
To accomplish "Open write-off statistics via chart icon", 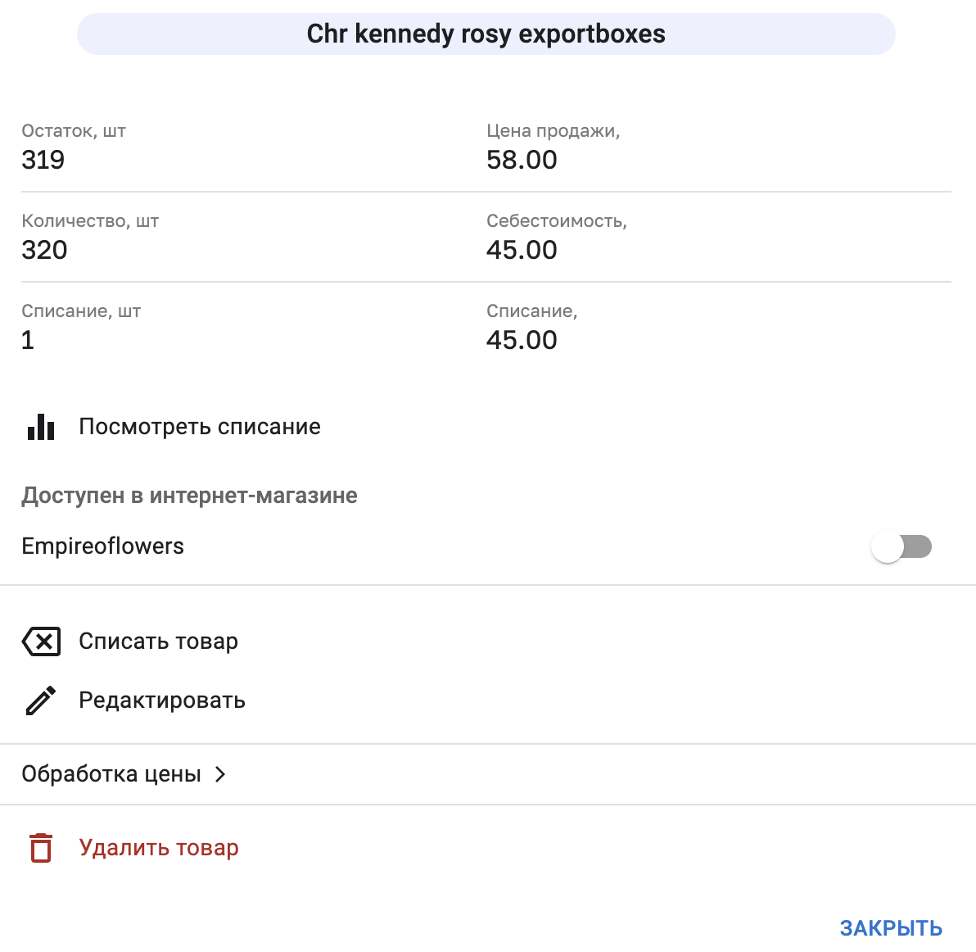I will click(x=40, y=426).
